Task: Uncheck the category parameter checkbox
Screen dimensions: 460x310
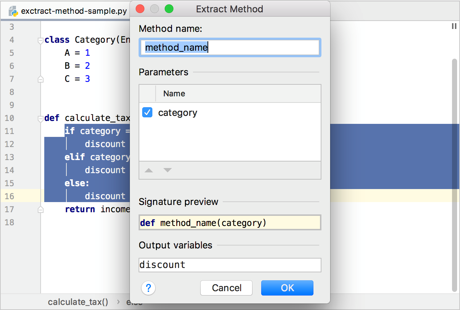Action: pyautogui.click(x=147, y=112)
